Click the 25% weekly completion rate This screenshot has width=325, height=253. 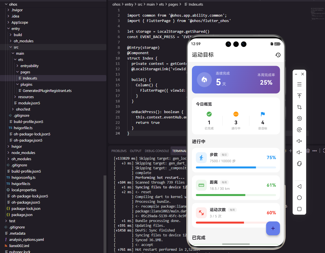pyautogui.click(x=266, y=82)
